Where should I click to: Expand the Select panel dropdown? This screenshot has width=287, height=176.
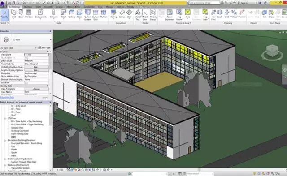click(x=5, y=23)
